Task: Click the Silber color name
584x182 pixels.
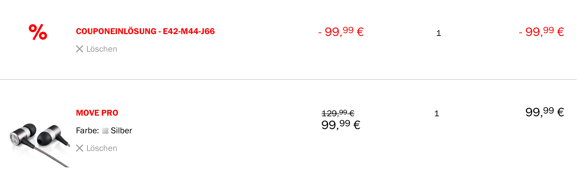Action: click(121, 131)
